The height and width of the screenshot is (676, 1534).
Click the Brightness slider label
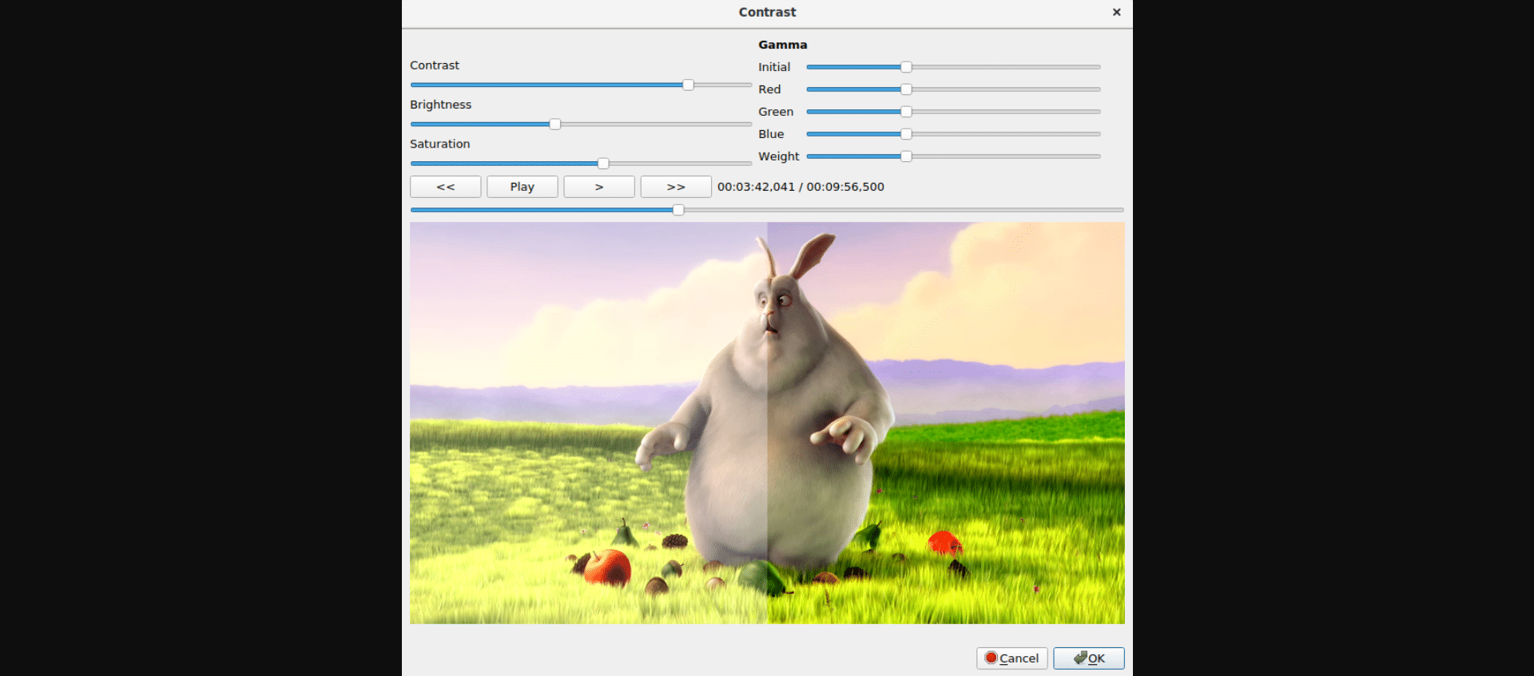pos(441,105)
